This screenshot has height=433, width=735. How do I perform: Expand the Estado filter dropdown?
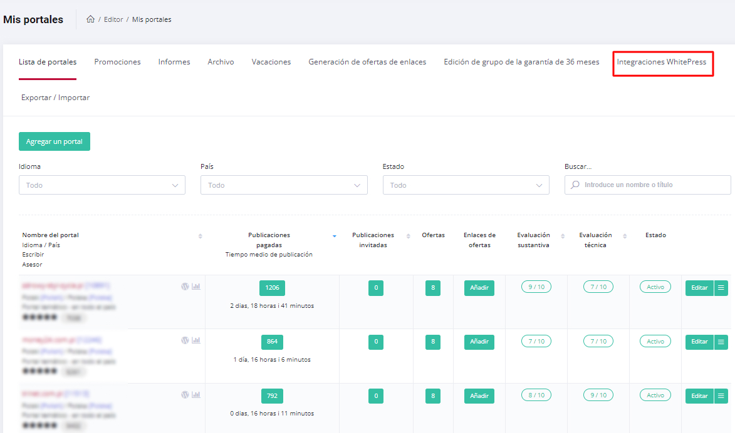click(x=466, y=185)
